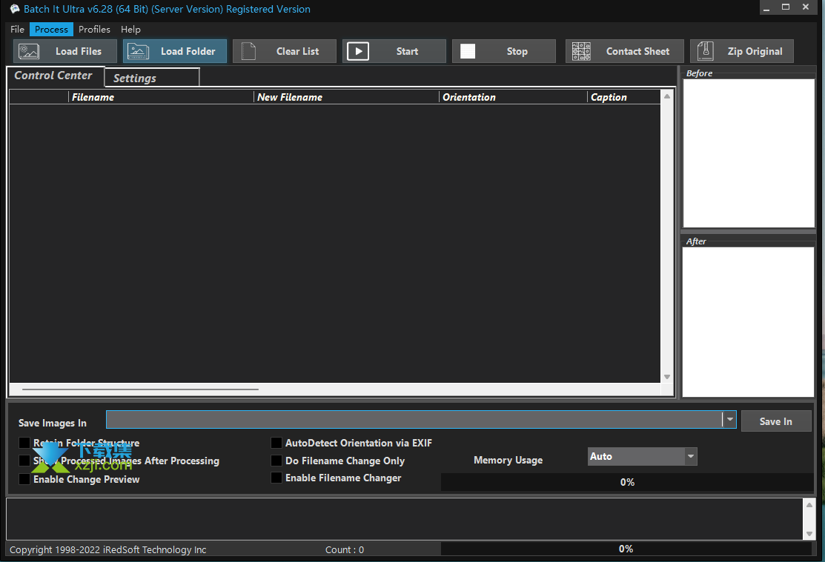Click the Batch It Ultra app icon in title bar
This screenshot has width=825, height=562.
pos(14,9)
